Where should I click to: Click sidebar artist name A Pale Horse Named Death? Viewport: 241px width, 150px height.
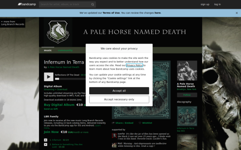click(x=186, y=85)
